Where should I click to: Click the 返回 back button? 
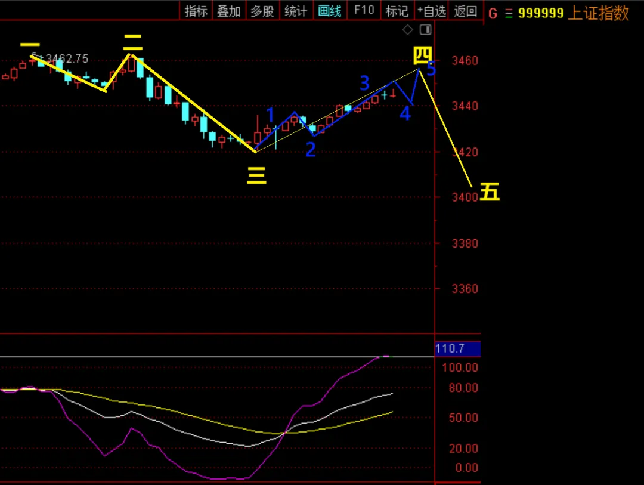pos(465,11)
